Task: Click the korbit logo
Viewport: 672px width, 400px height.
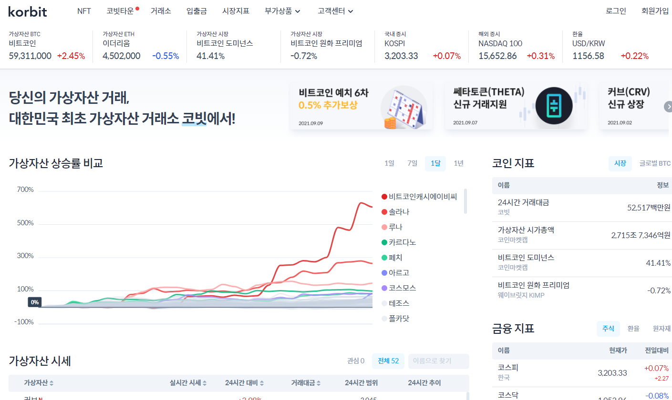Action: (28, 11)
